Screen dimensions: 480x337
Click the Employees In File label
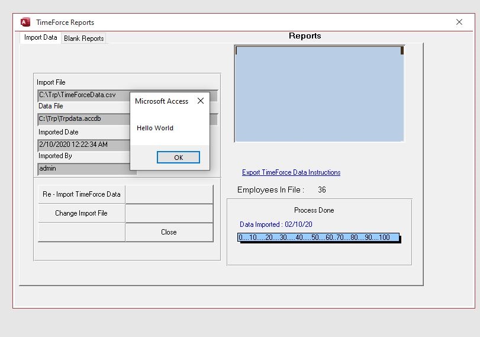(x=270, y=190)
